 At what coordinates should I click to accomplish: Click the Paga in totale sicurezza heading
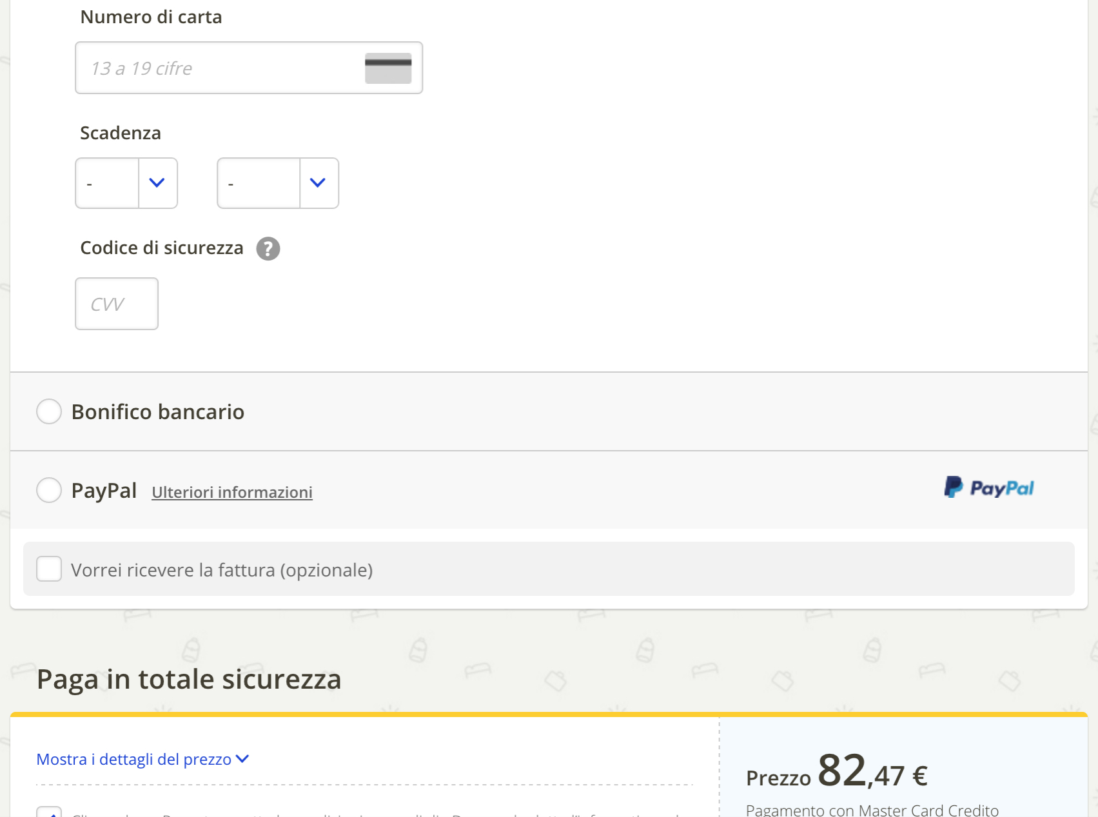tap(189, 679)
